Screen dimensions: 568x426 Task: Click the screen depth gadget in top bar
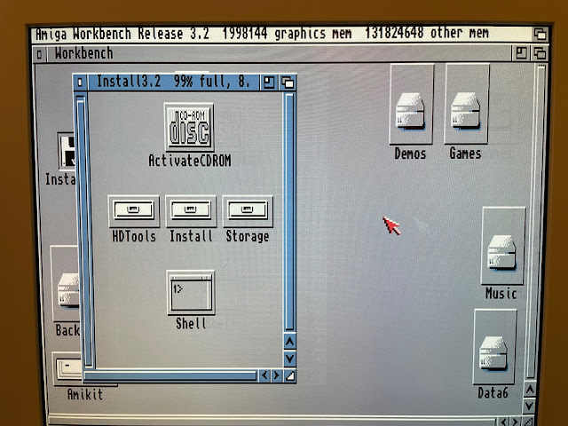540,34
